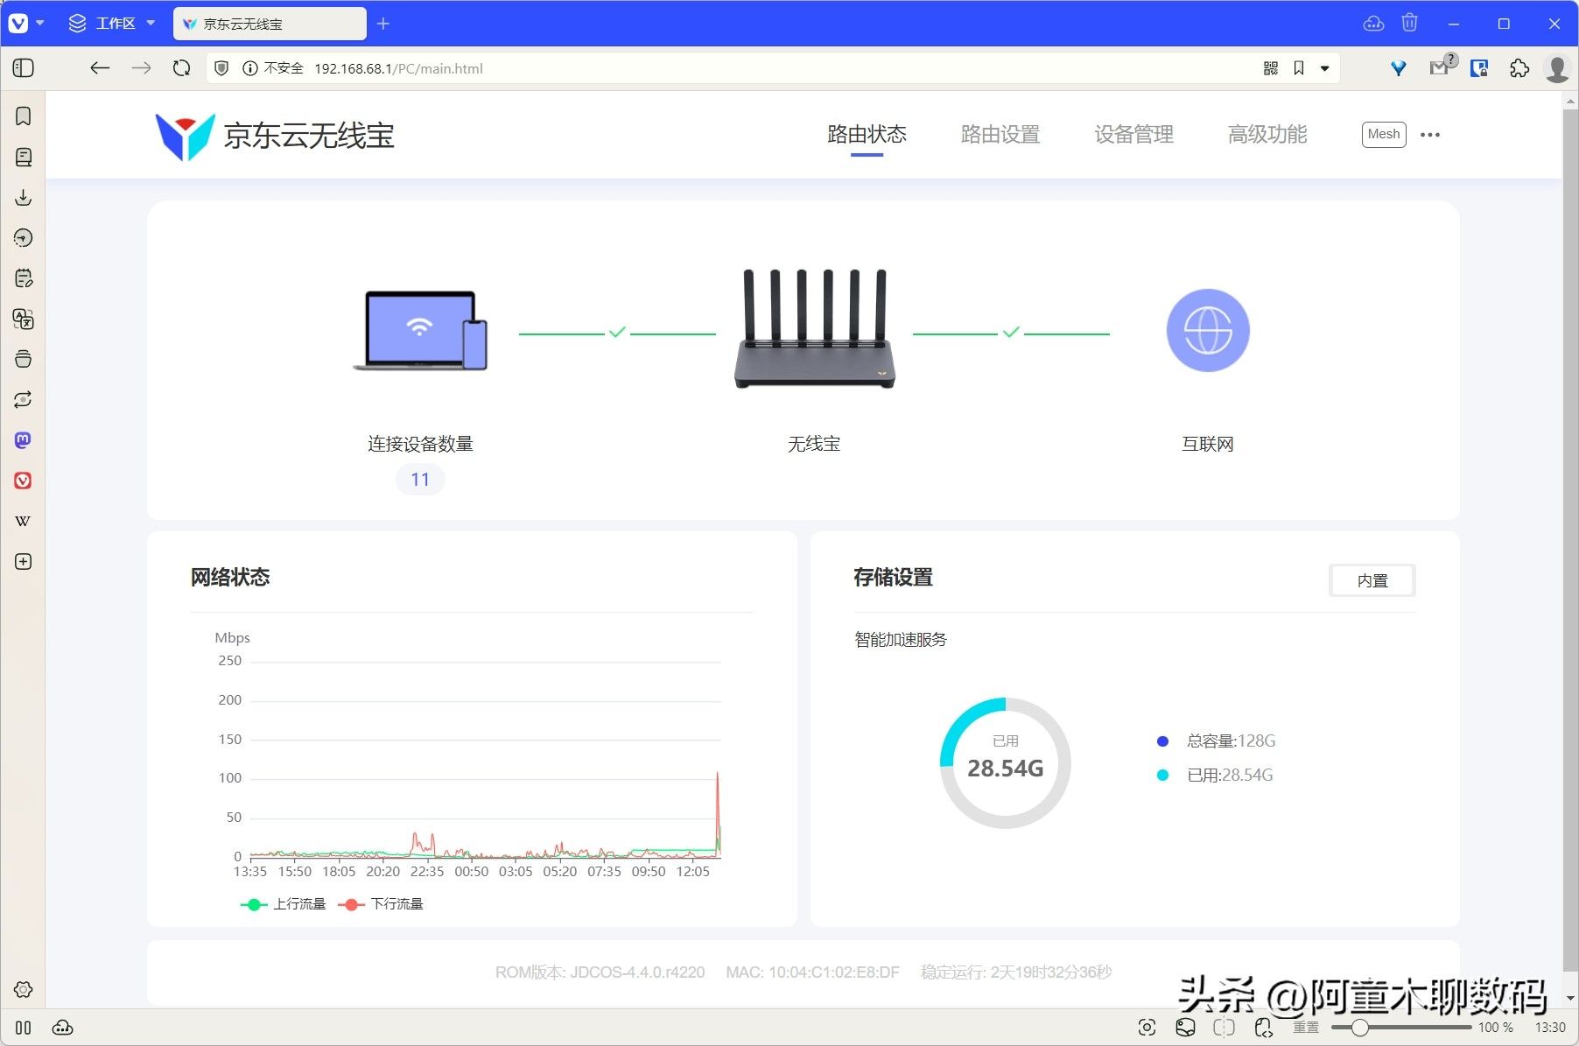Bookmark this page in address bar
The height and width of the screenshot is (1046, 1579).
(1299, 68)
